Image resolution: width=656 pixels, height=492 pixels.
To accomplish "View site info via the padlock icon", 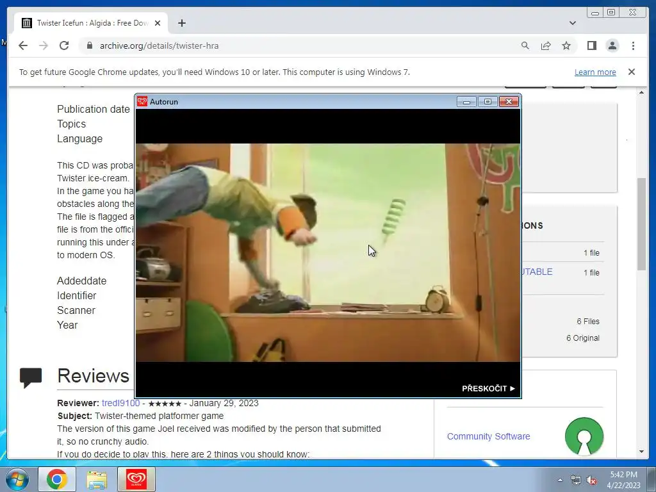I will click(90, 45).
